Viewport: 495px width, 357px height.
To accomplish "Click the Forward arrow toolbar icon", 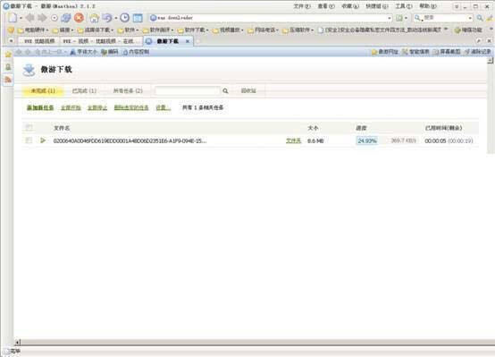I will click(42, 18).
